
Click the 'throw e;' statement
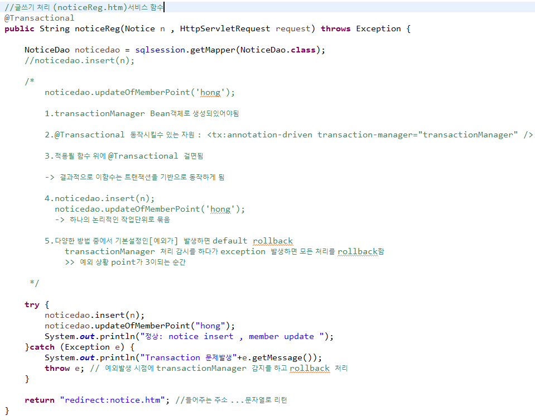[64, 368]
